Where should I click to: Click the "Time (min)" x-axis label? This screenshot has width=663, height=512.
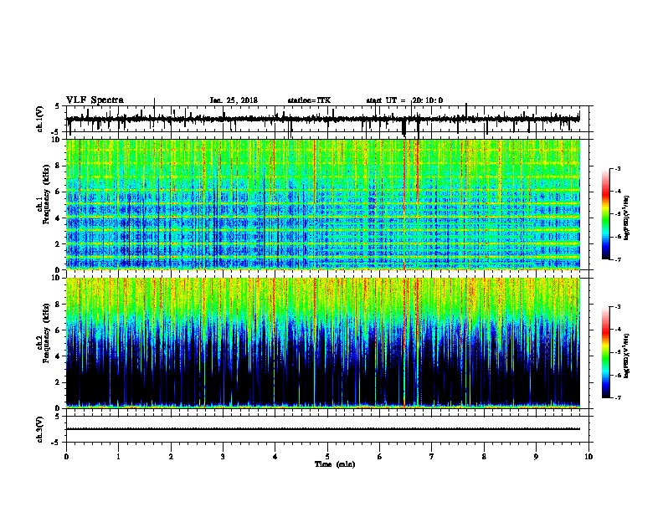pos(335,464)
